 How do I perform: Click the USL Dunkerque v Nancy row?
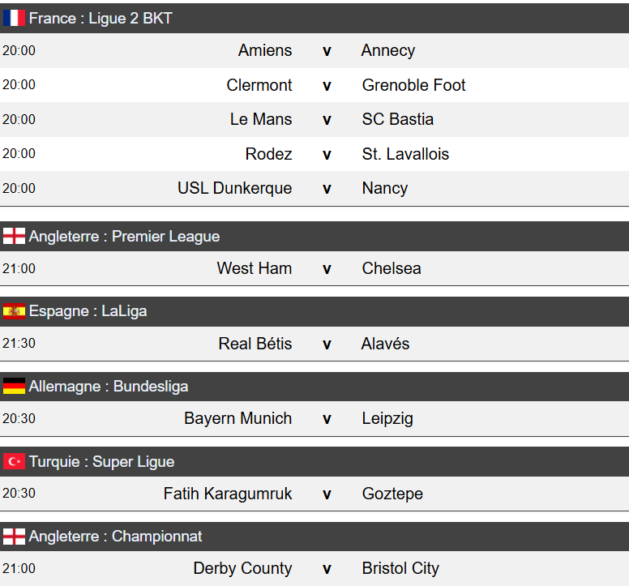pyautogui.click(x=327, y=188)
